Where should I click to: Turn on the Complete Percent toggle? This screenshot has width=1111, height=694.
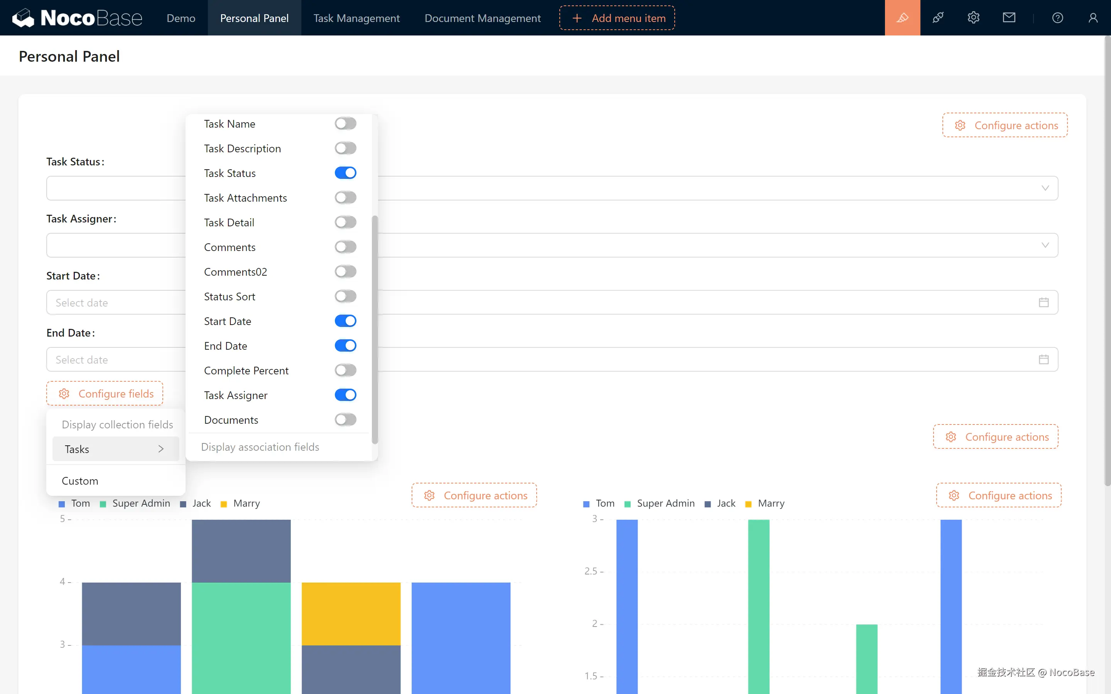point(345,371)
